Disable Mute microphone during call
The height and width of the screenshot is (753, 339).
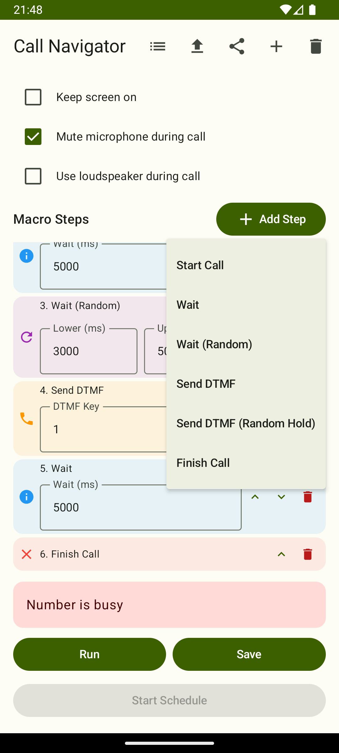[33, 136]
